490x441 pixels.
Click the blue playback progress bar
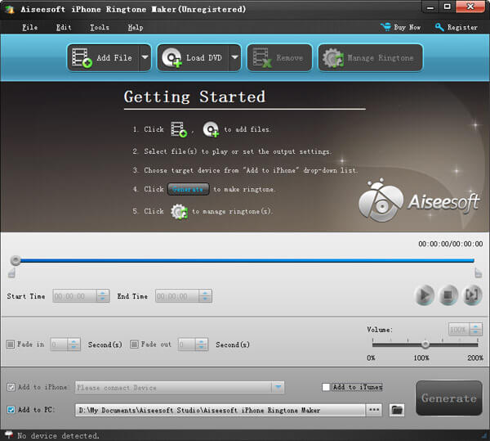pos(247,260)
